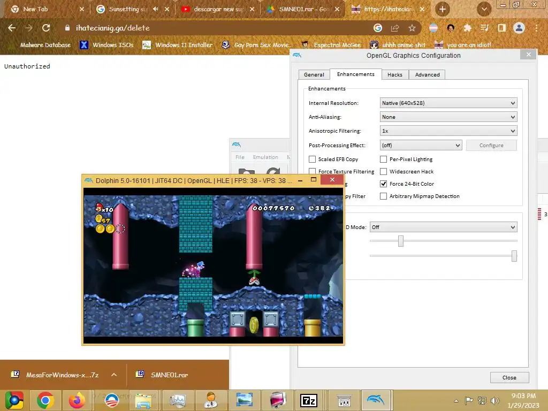Screen dimensions: 548x411
Task: Open the media control music-note icon
Action: click(x=484, y=28)
